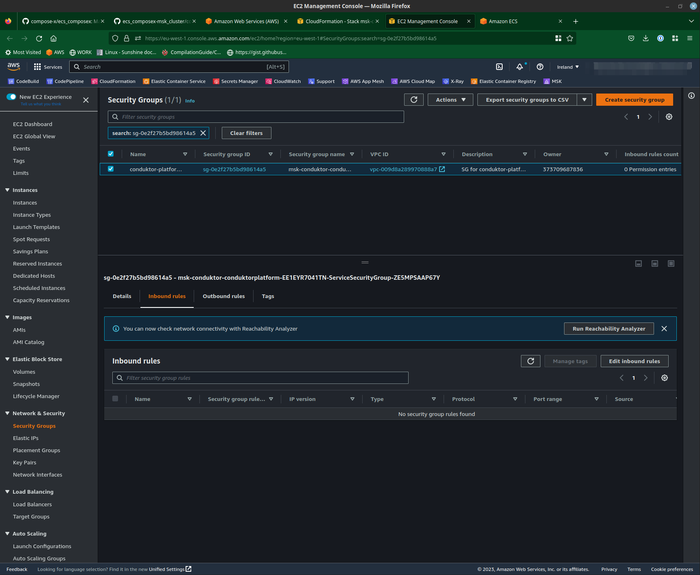The width and height of the screenshot is (700, 575).
Task: Toggle select-all inbound rules checkbox
Action: click(115, 399)
